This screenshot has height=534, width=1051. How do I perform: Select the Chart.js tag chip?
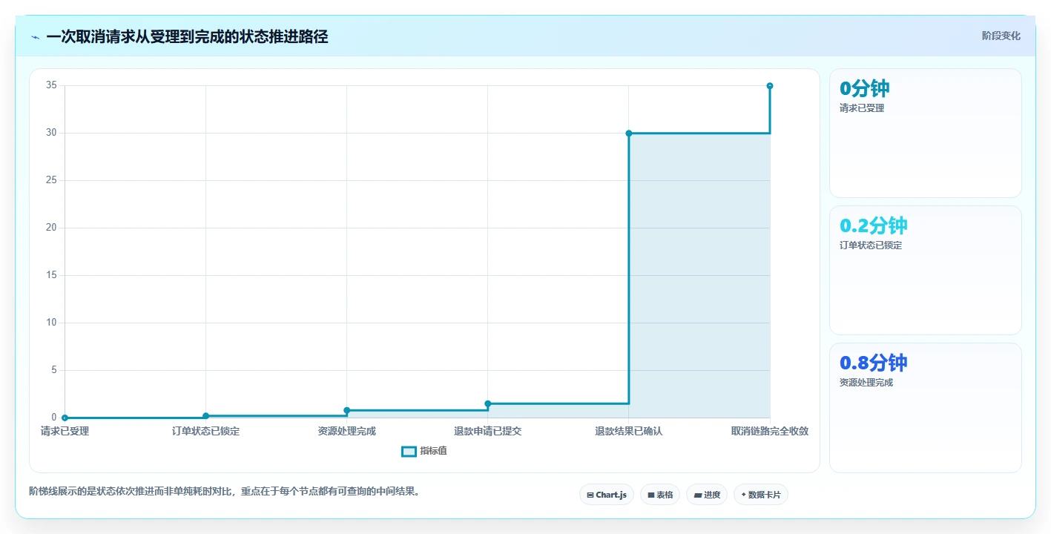(606, 495)
